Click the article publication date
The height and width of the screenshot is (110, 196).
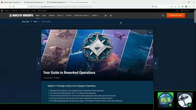49,78
